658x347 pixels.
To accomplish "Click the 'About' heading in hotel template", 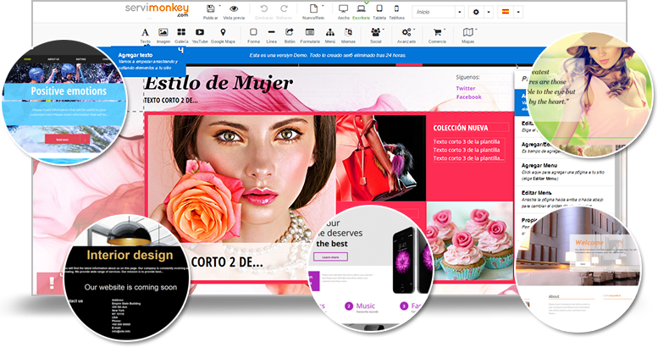I will [x=554, y=296].
